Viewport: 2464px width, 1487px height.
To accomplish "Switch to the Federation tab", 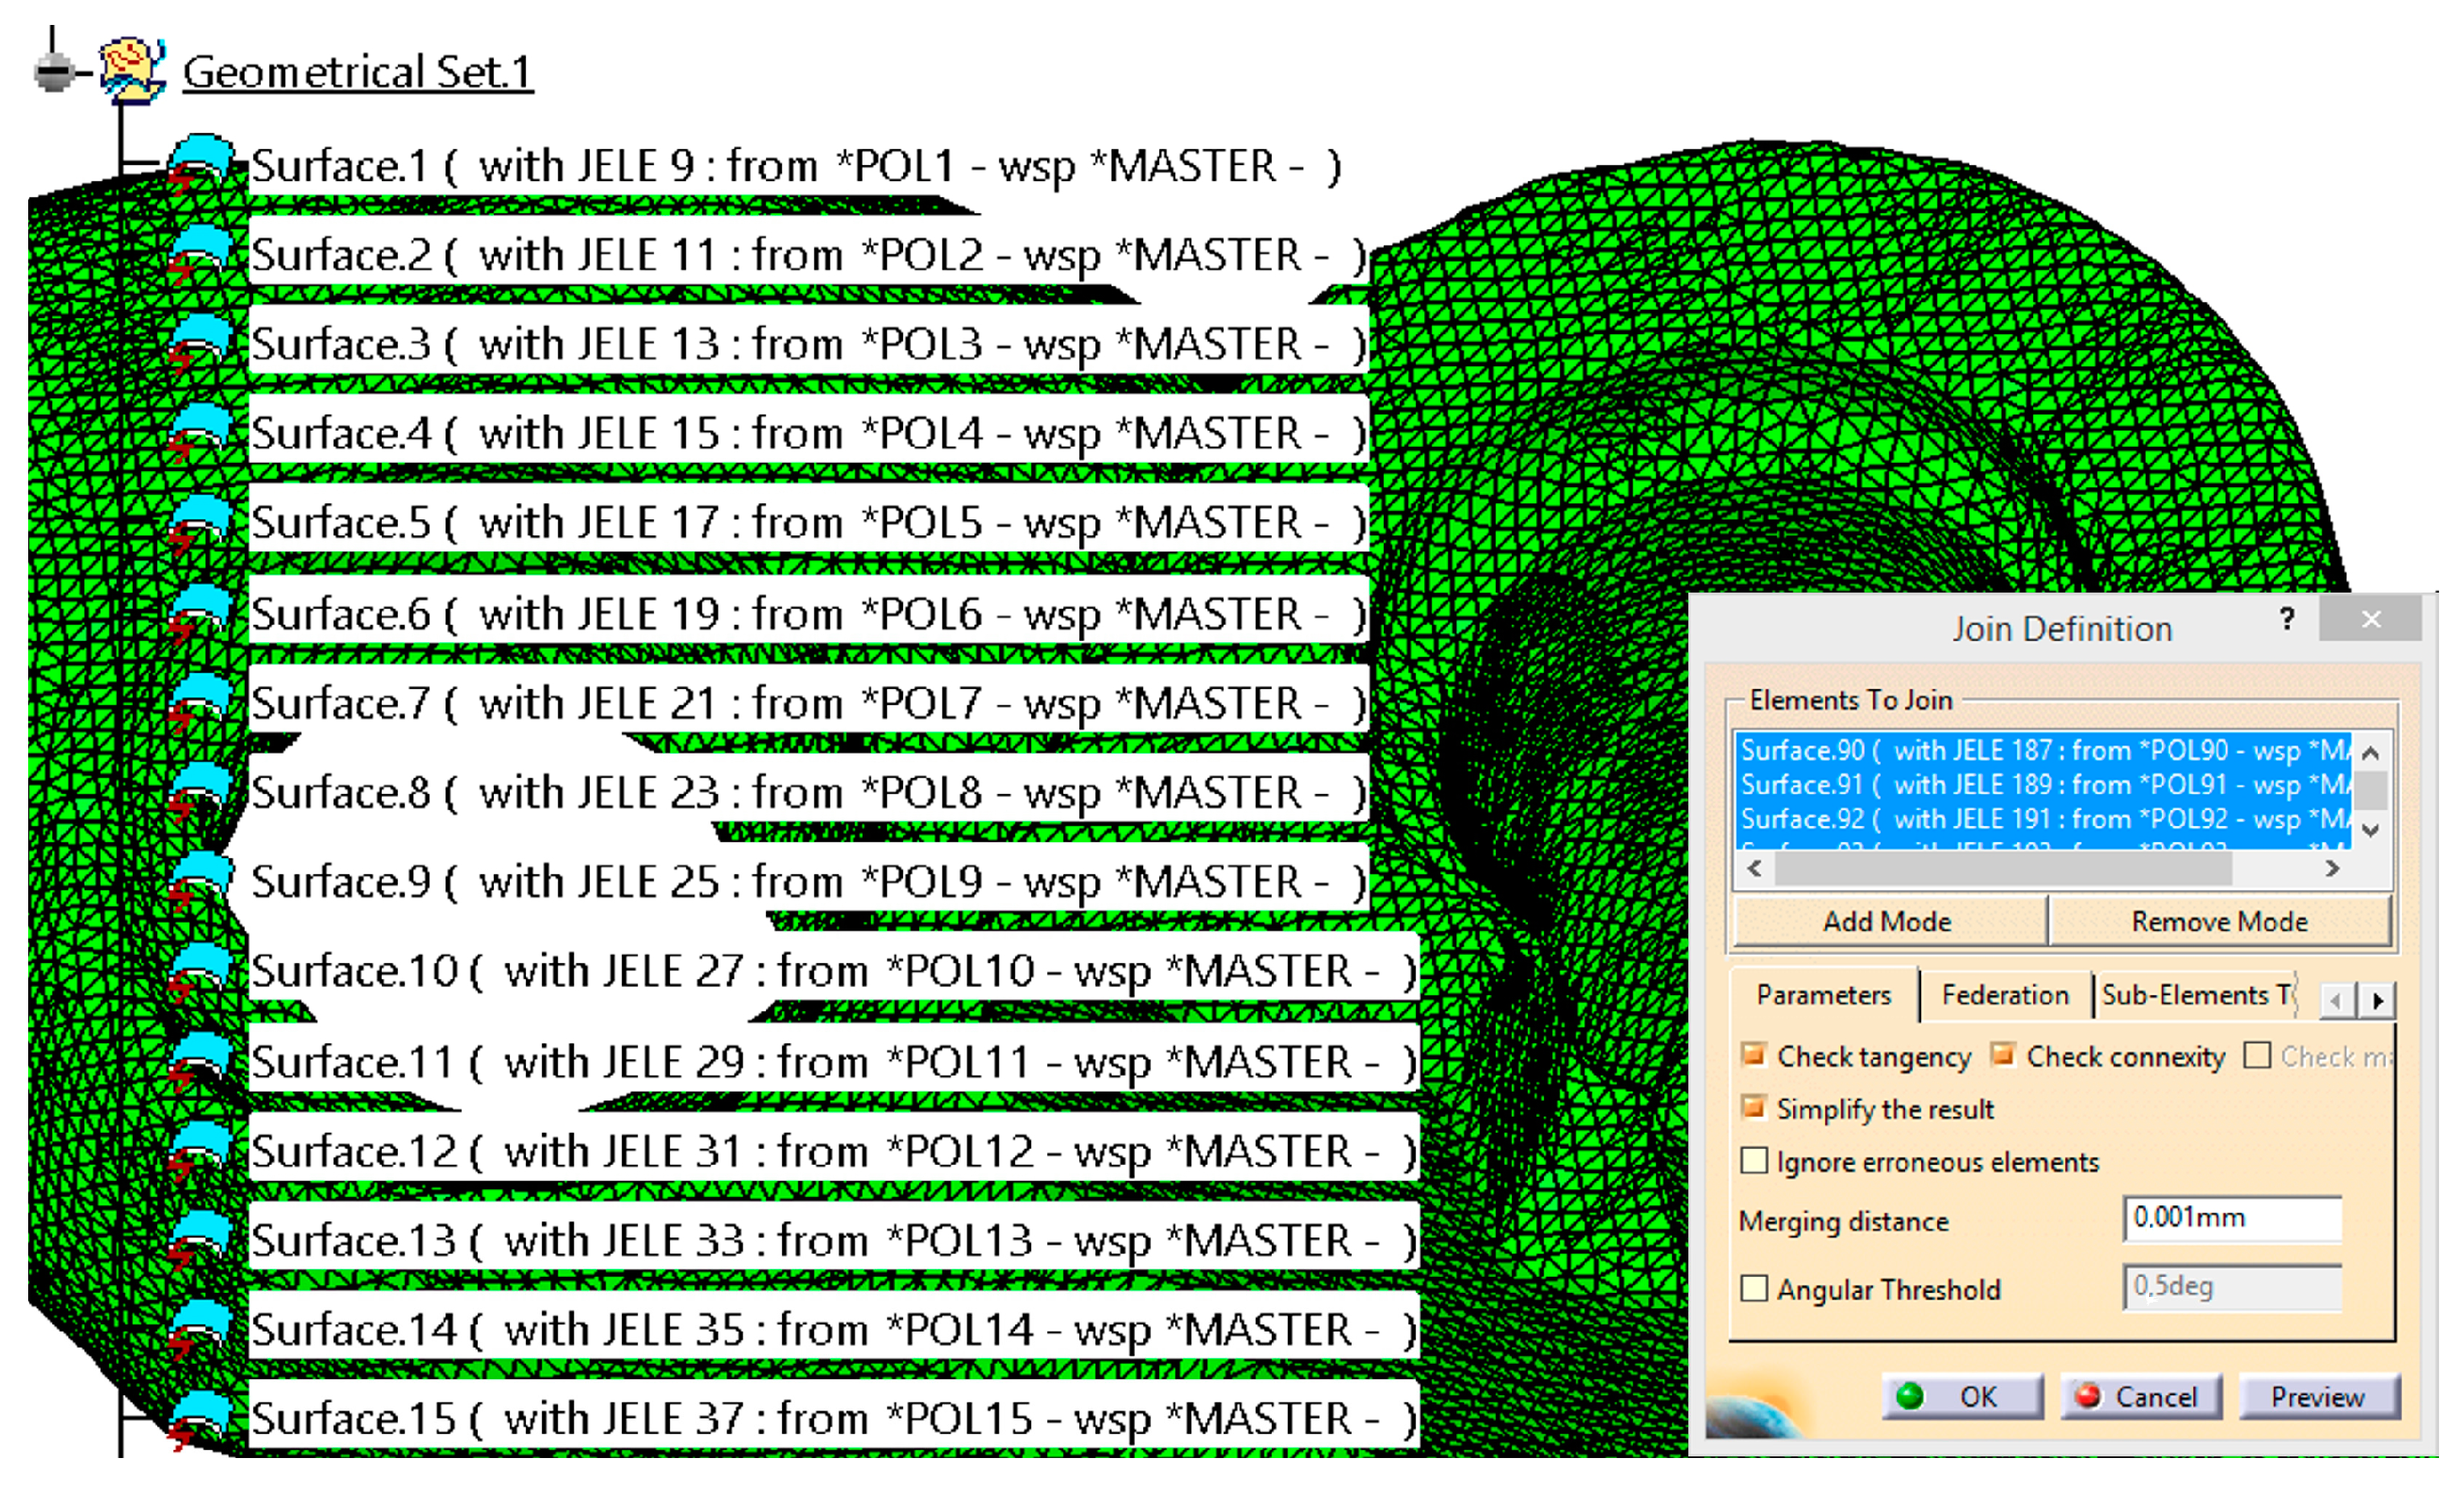I will pyautogui.click(x=2004, y=995).
